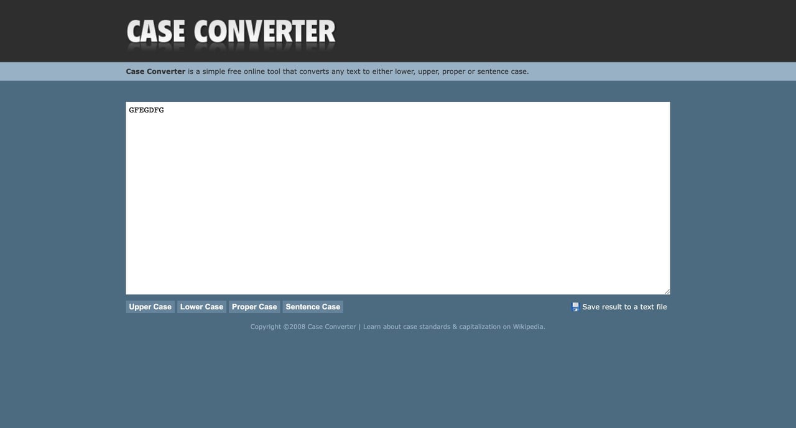Click the textarea resize handle at bottom-right corner
796x428 pixels.
(667, 291)
